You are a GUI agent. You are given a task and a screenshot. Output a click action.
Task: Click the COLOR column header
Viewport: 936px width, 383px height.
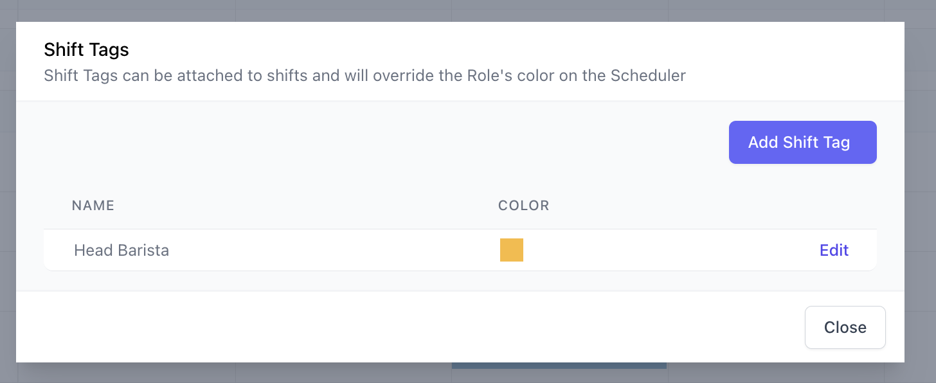(523, 206)
